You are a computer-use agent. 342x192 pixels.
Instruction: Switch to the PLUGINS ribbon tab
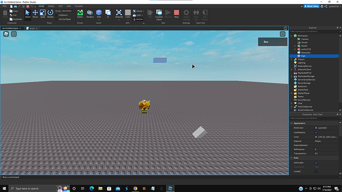(79, 6)
